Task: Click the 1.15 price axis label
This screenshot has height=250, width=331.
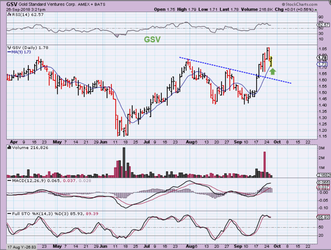Action: [323, 136]
